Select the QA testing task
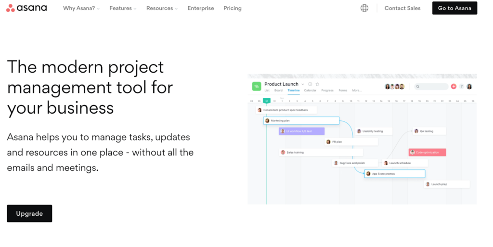 tap(429, 131)
